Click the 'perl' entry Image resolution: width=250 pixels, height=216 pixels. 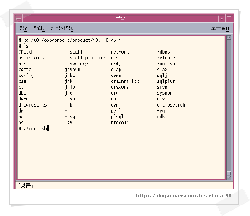pos(116,111)
